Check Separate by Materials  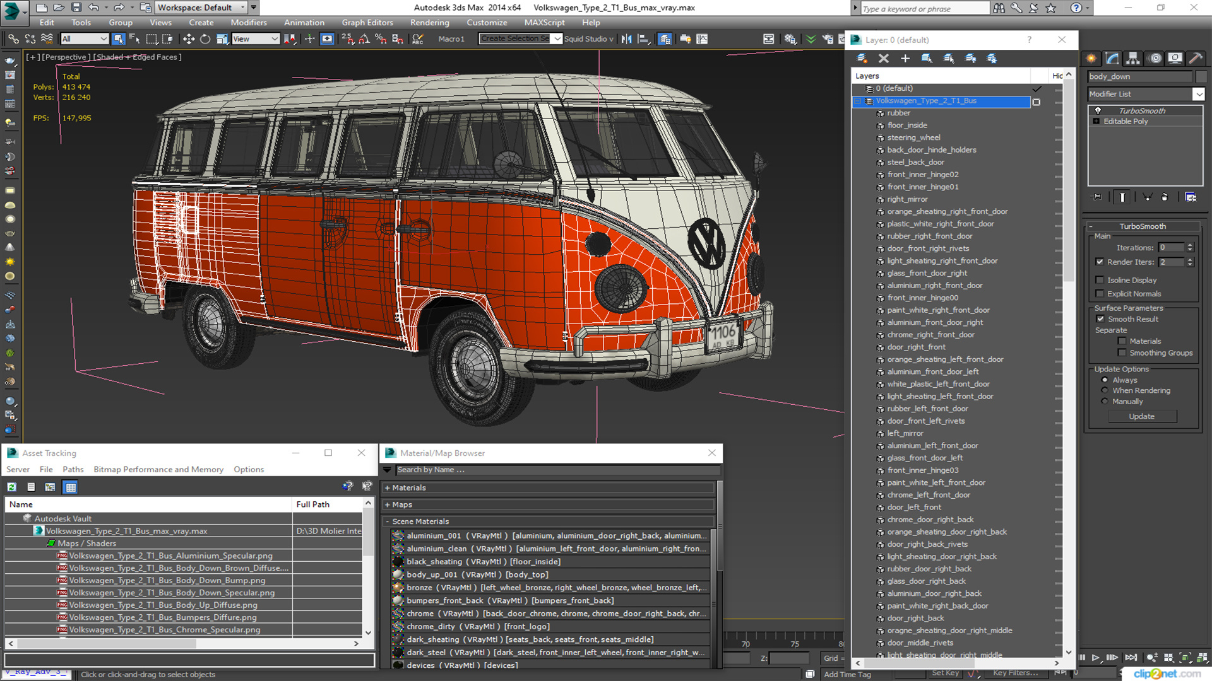(1122, 341)
